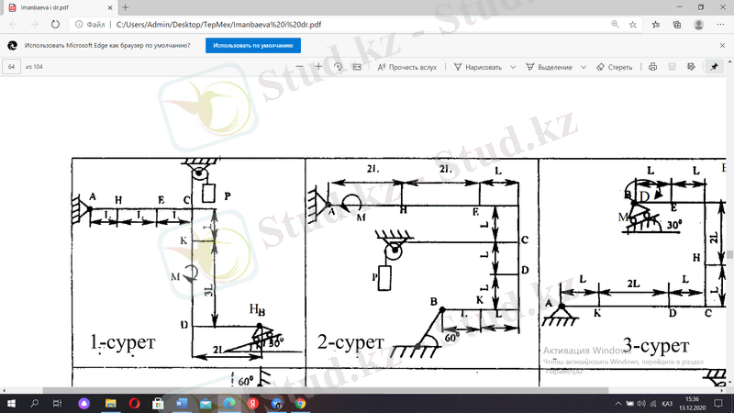Open the taskbar clock showing 15:36
The width and height of the screenshot is (734, 413).
pos(693,403)
